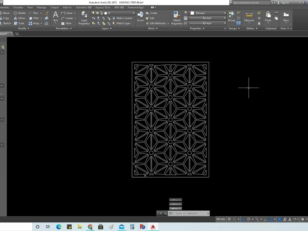
Task: Choose the Mirror tool
Action: click(20, 18)
